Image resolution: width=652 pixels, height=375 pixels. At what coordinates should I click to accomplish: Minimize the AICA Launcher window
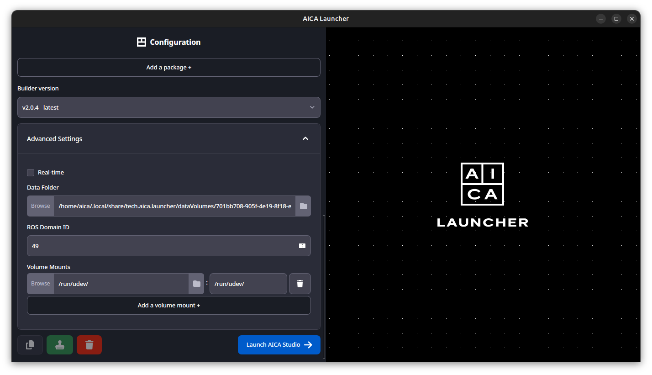coord(601,19)
